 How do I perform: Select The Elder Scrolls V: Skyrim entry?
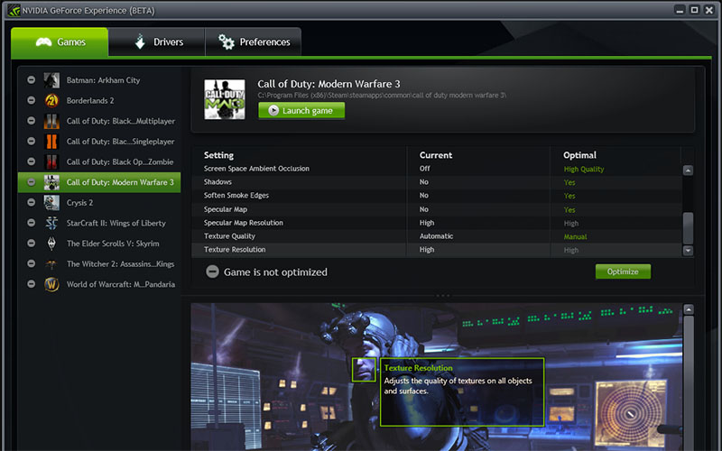pos(99,244)
